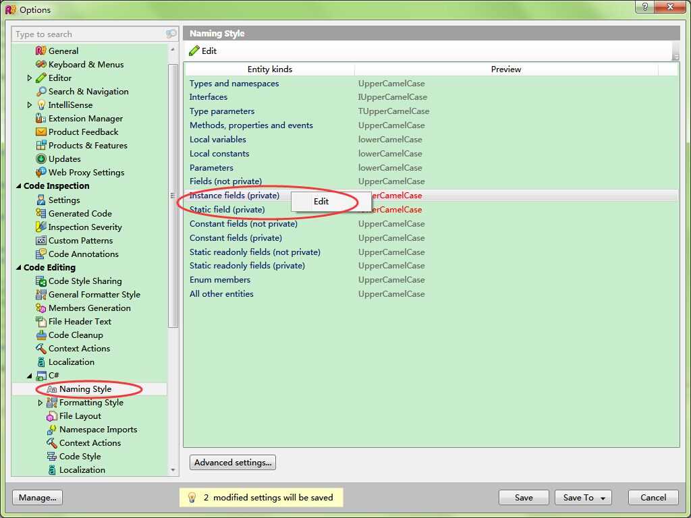Click the General Formatter Style icon
This screenshot has height=518, width=691.
coord(41,294)
